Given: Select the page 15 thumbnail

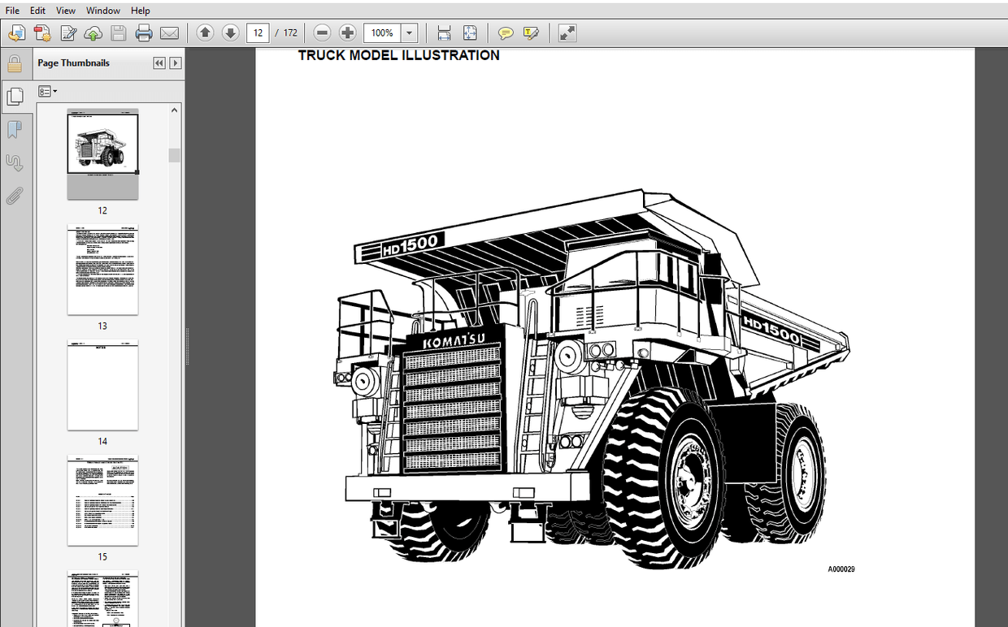Looking at the screenshot, I should (x=102, y=500).
